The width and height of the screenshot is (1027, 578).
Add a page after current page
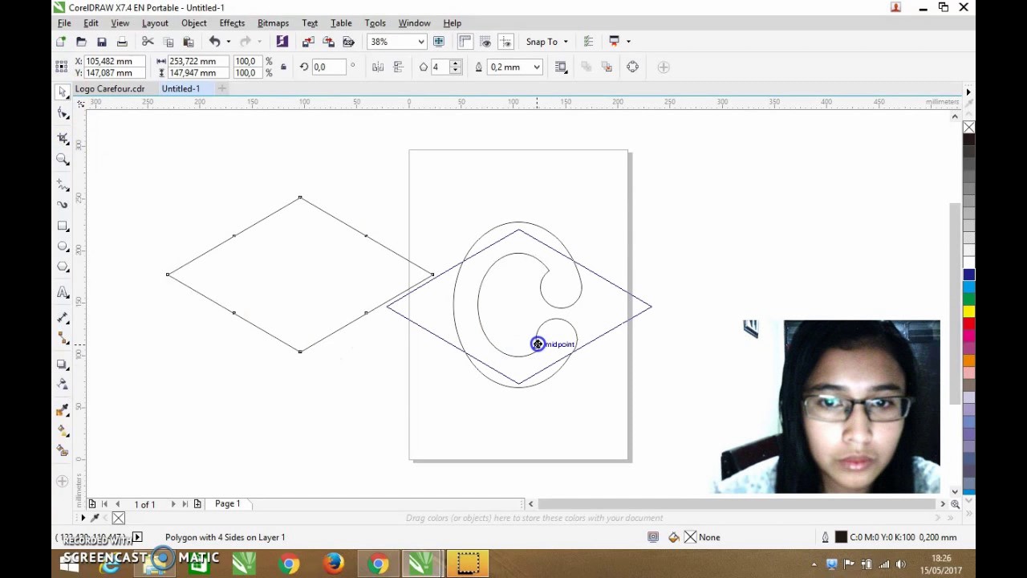coord(197,504)
